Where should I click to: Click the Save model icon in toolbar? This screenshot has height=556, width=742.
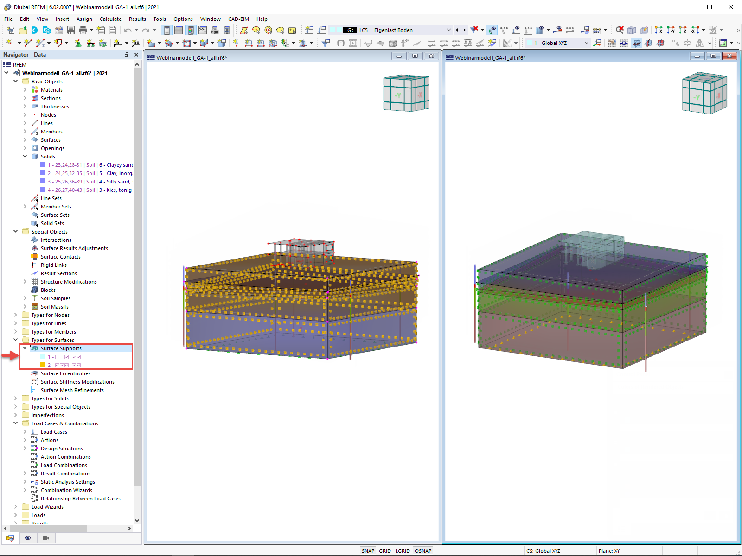[x=71, y=30]
